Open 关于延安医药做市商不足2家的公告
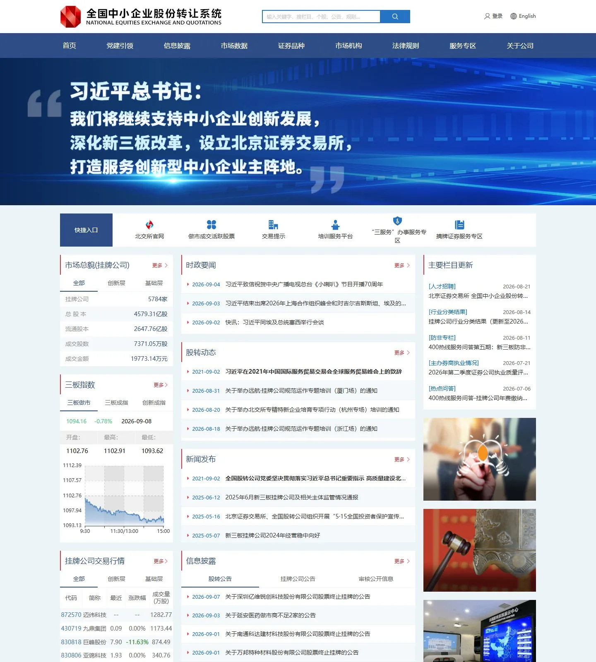596x662 pixels. pos(270,615)
